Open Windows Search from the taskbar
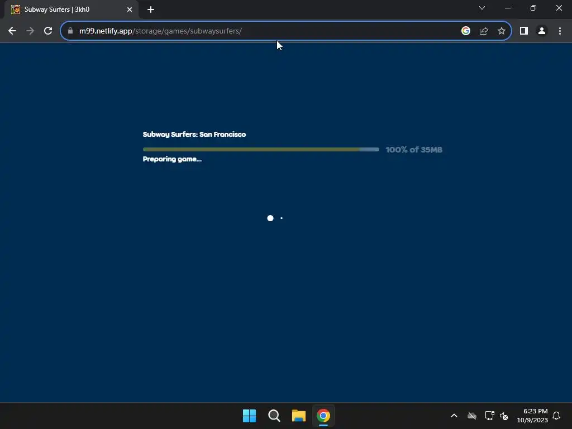572x429 pixels. [x=274, y=416]
